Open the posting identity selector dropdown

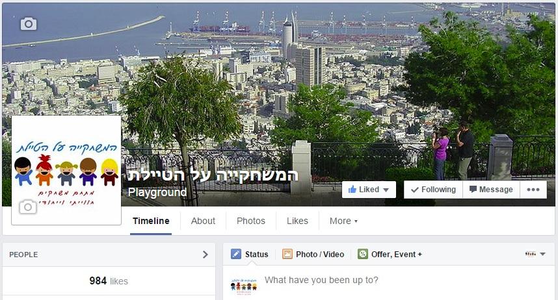coord(536,254)
